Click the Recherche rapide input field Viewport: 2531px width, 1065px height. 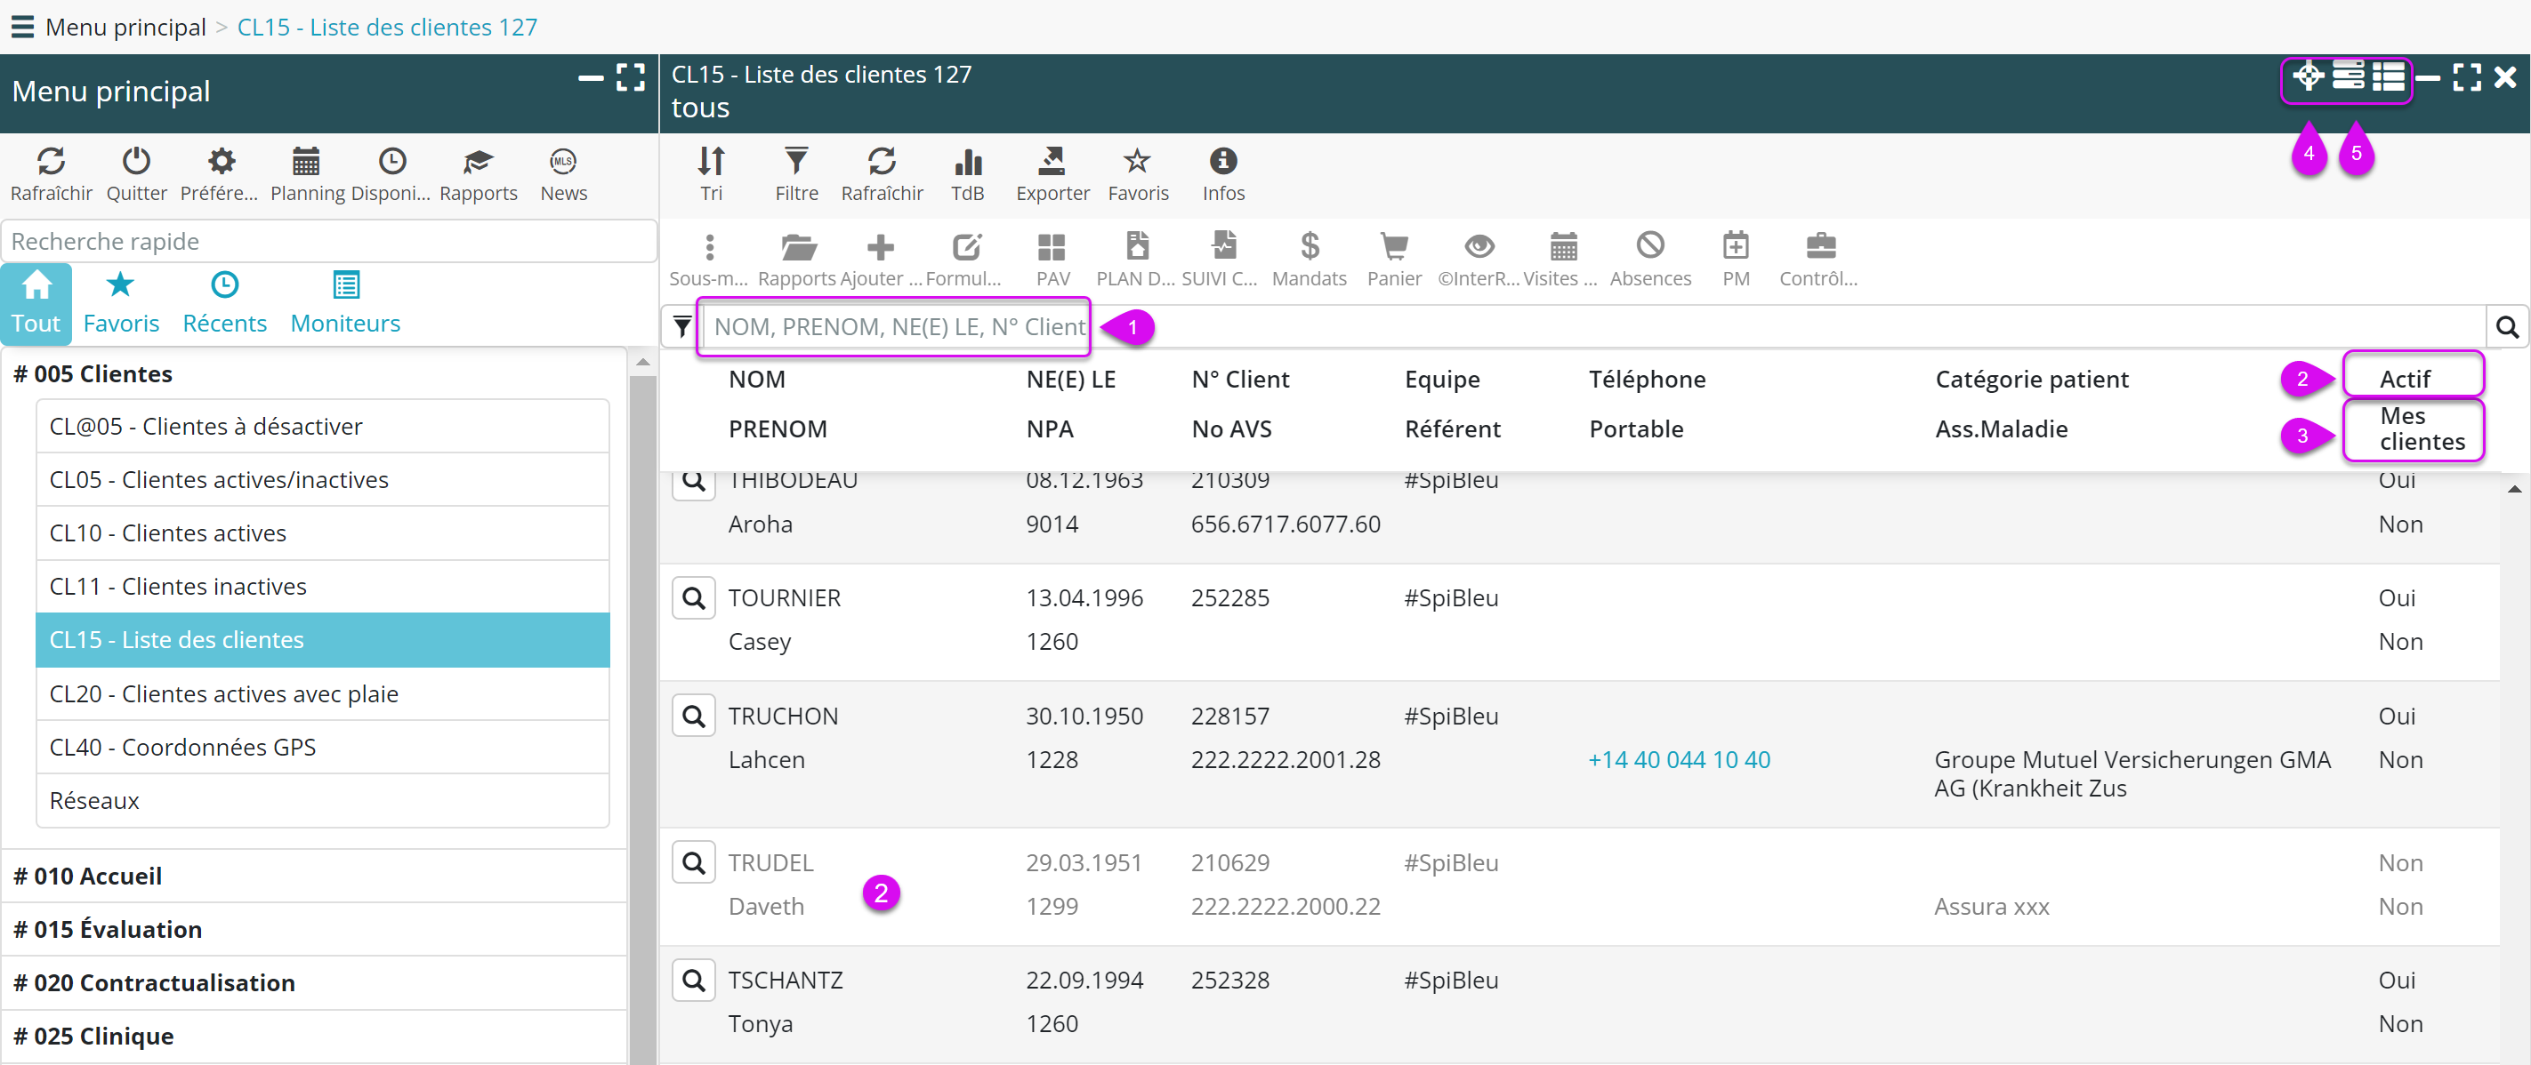329,242
